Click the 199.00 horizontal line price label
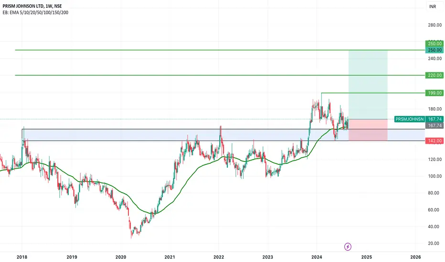 click(434, 93)
